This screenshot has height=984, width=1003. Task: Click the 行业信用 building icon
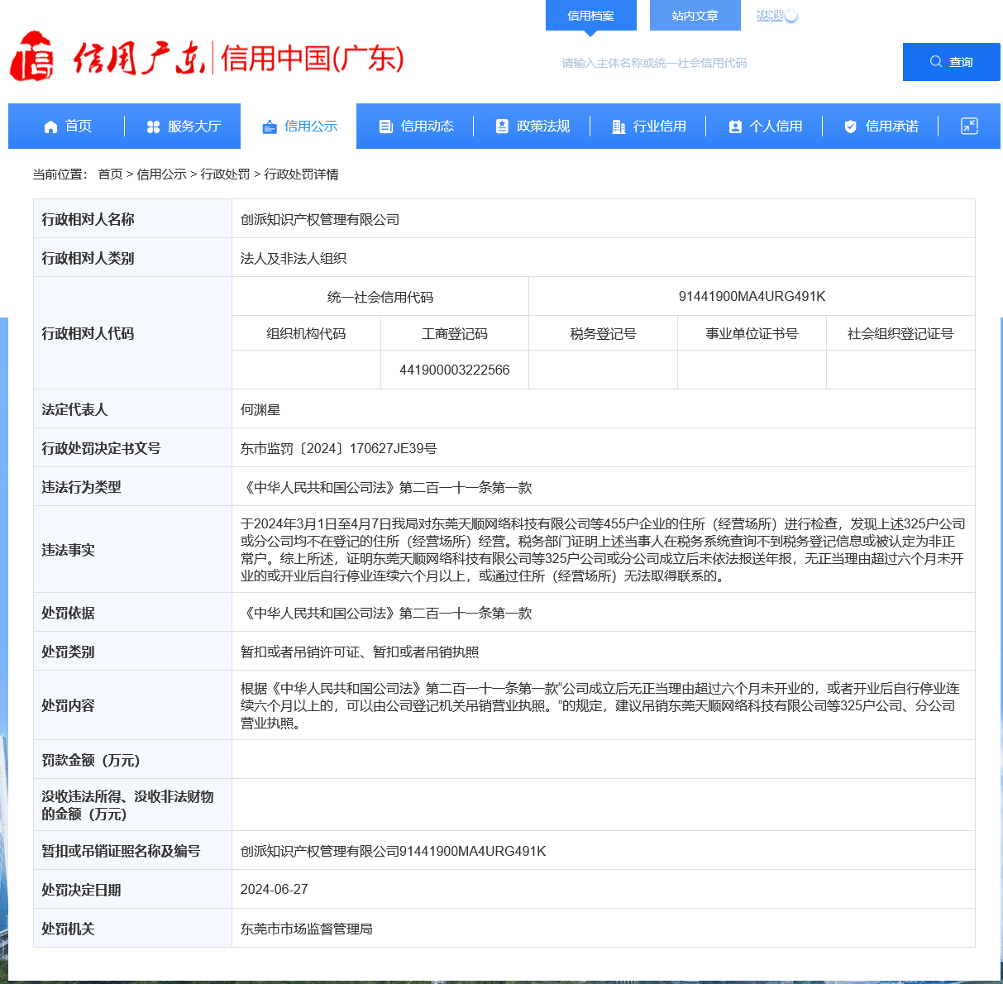point(618,127)
